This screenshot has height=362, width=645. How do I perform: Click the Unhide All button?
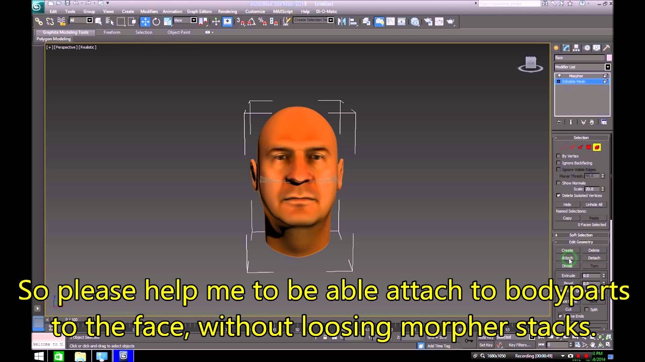click(x=594, y=205)
